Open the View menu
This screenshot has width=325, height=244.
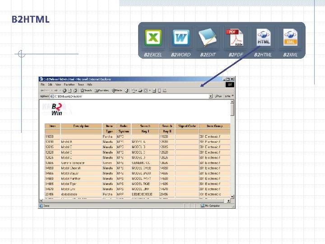coord(58,84)
